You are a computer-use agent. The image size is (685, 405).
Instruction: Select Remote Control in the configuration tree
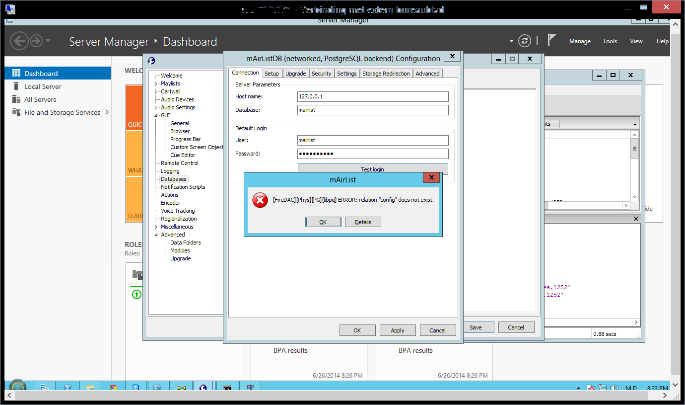pyautogui.click(x=180, y=163)
